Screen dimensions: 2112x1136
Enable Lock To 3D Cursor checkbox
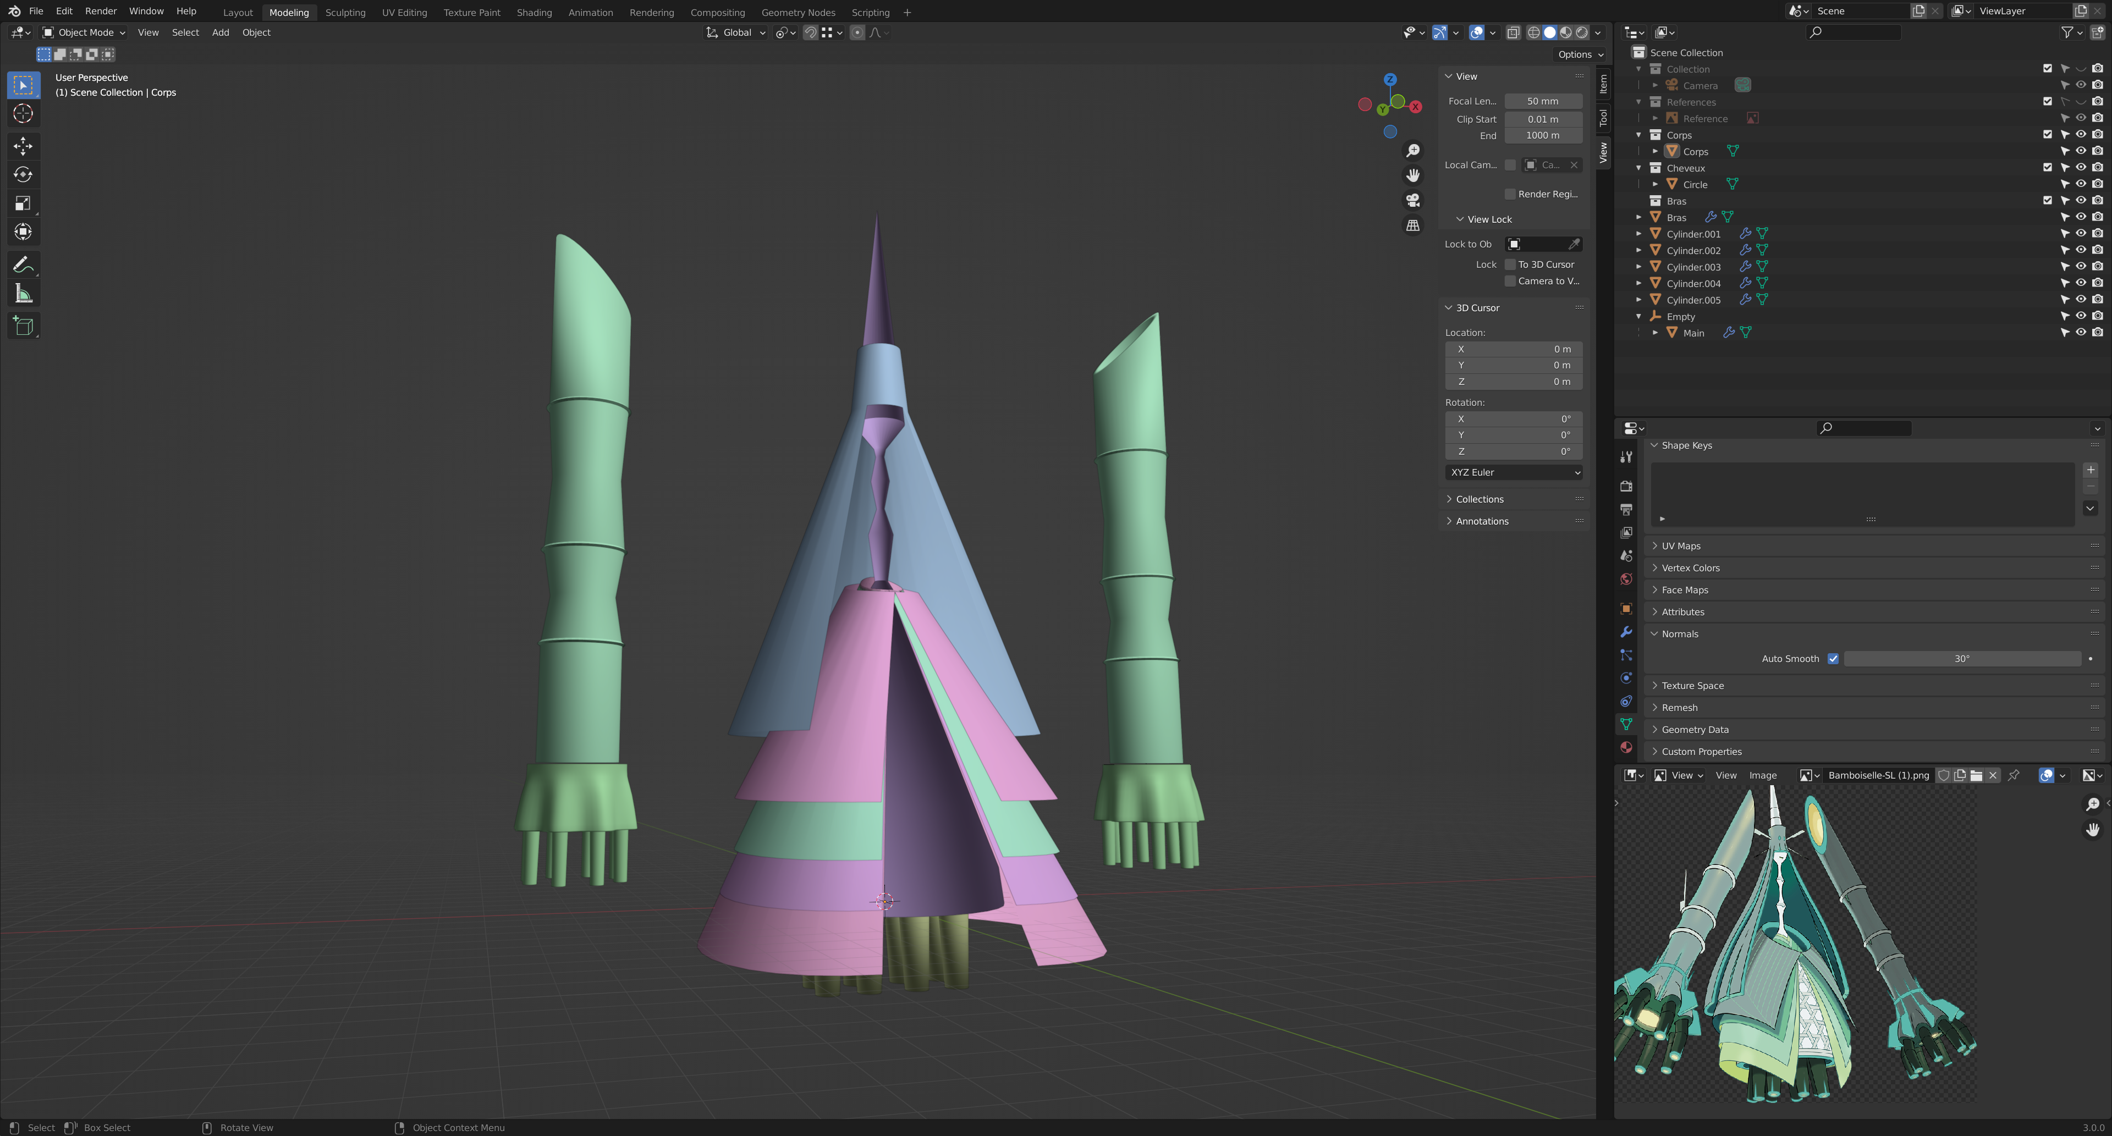pos(1510,264)
